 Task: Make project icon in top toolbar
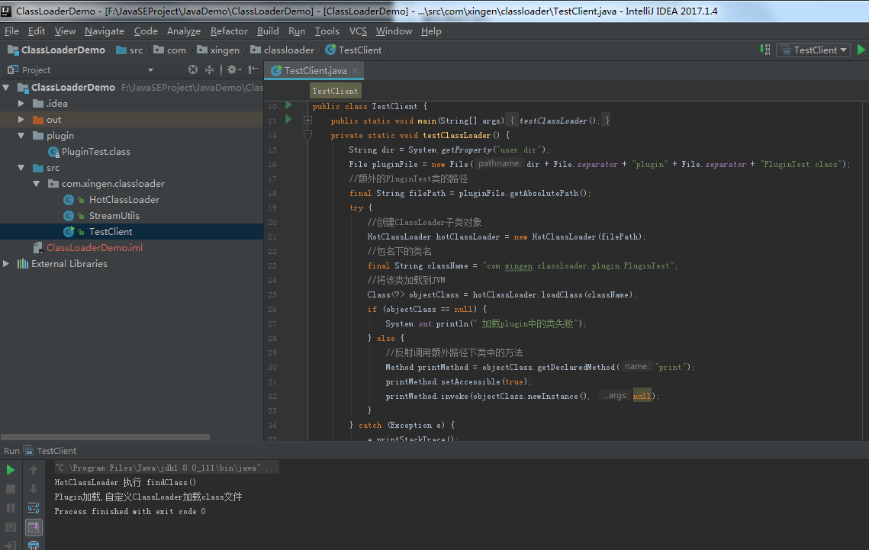click(764, 50)
